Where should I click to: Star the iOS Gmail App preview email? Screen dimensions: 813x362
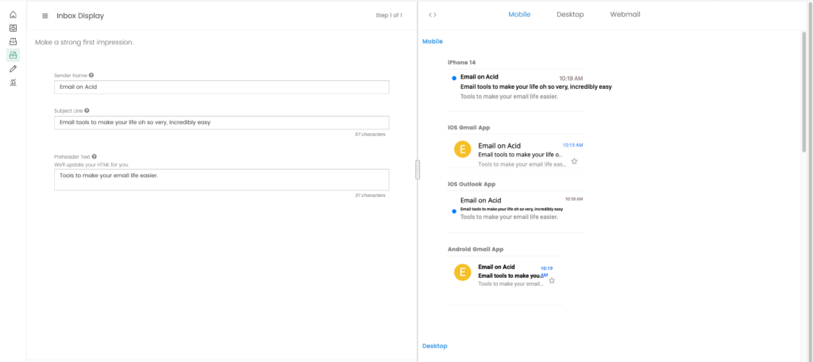click(x=574, y=161)
